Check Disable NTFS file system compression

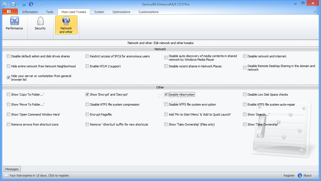click(x=87, y=104)
